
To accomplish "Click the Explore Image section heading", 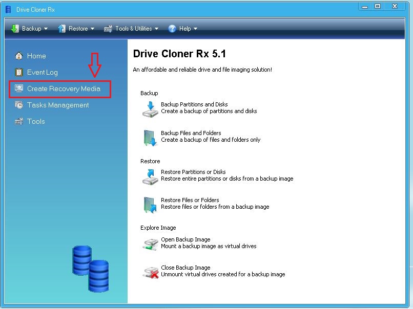I will pos(158,228).
